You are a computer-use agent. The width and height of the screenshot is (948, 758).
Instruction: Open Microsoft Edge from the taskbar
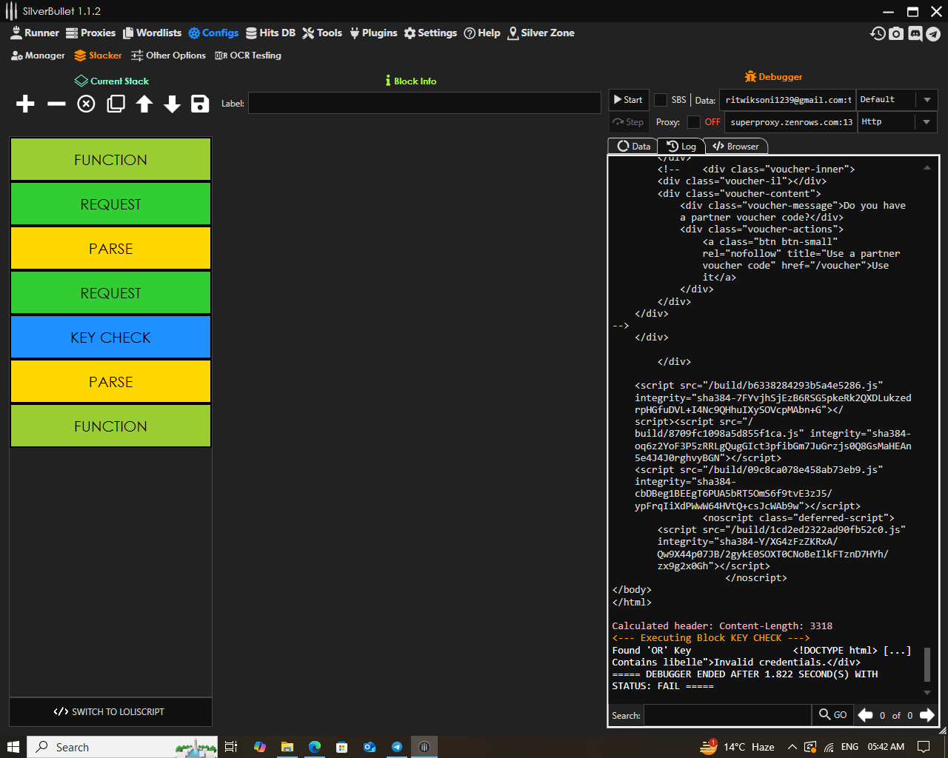coord(315,747)
